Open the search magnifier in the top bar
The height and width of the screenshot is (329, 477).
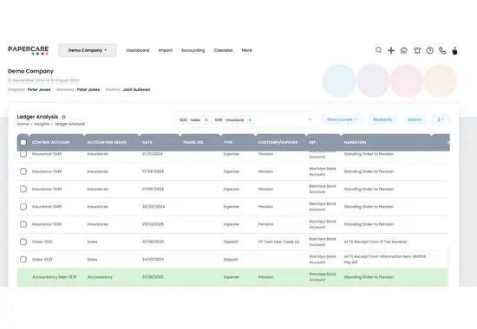(x=378, y=50)
